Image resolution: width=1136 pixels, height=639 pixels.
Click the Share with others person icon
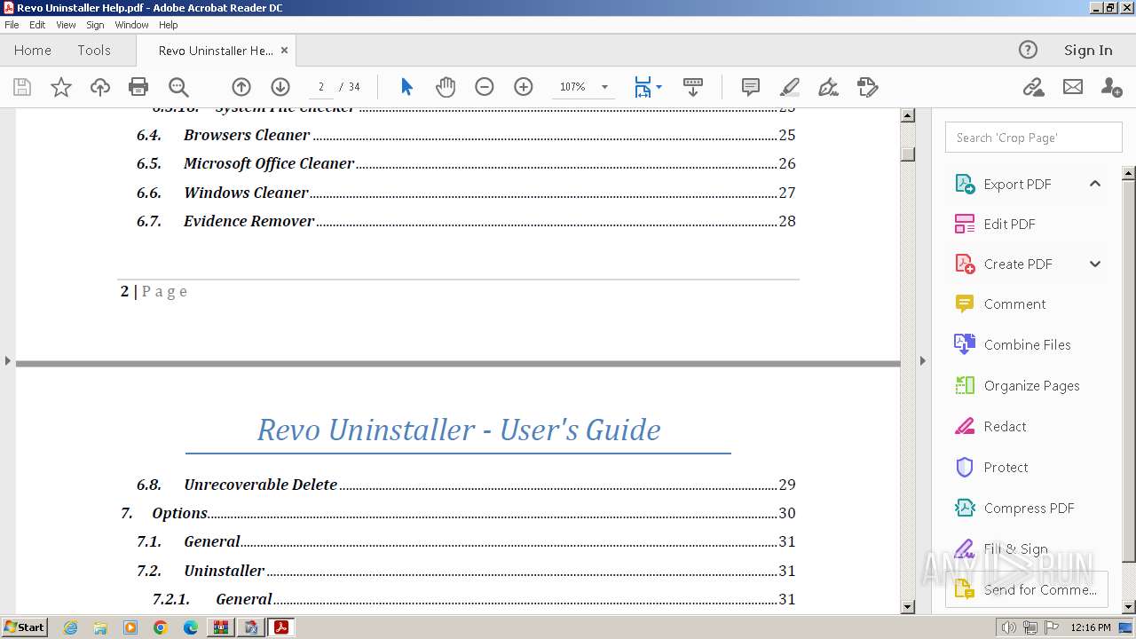point(1111,87)
